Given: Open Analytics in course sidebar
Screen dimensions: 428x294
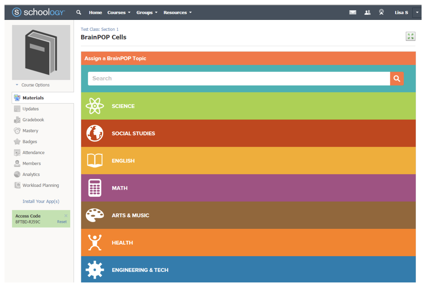Looking at the screenshot, I should click(x=31, y=174).
